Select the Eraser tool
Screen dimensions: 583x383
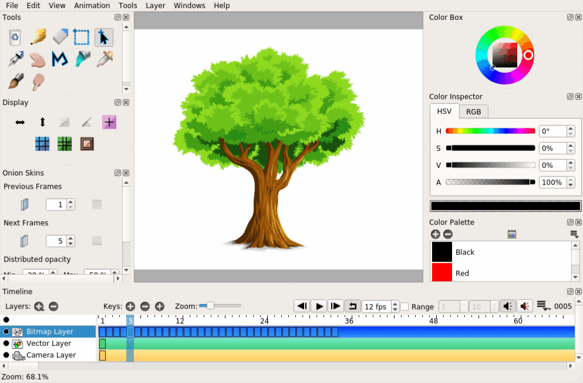(60, 38)
